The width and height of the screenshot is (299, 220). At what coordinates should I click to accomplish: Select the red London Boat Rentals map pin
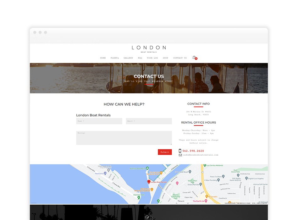(149, 182)
